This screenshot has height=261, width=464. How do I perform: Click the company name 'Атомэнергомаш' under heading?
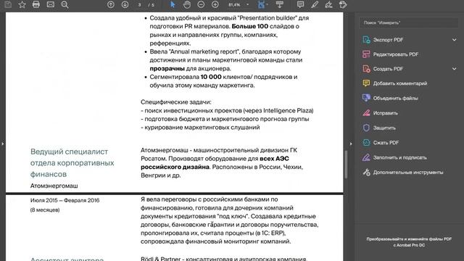point(54,186)
